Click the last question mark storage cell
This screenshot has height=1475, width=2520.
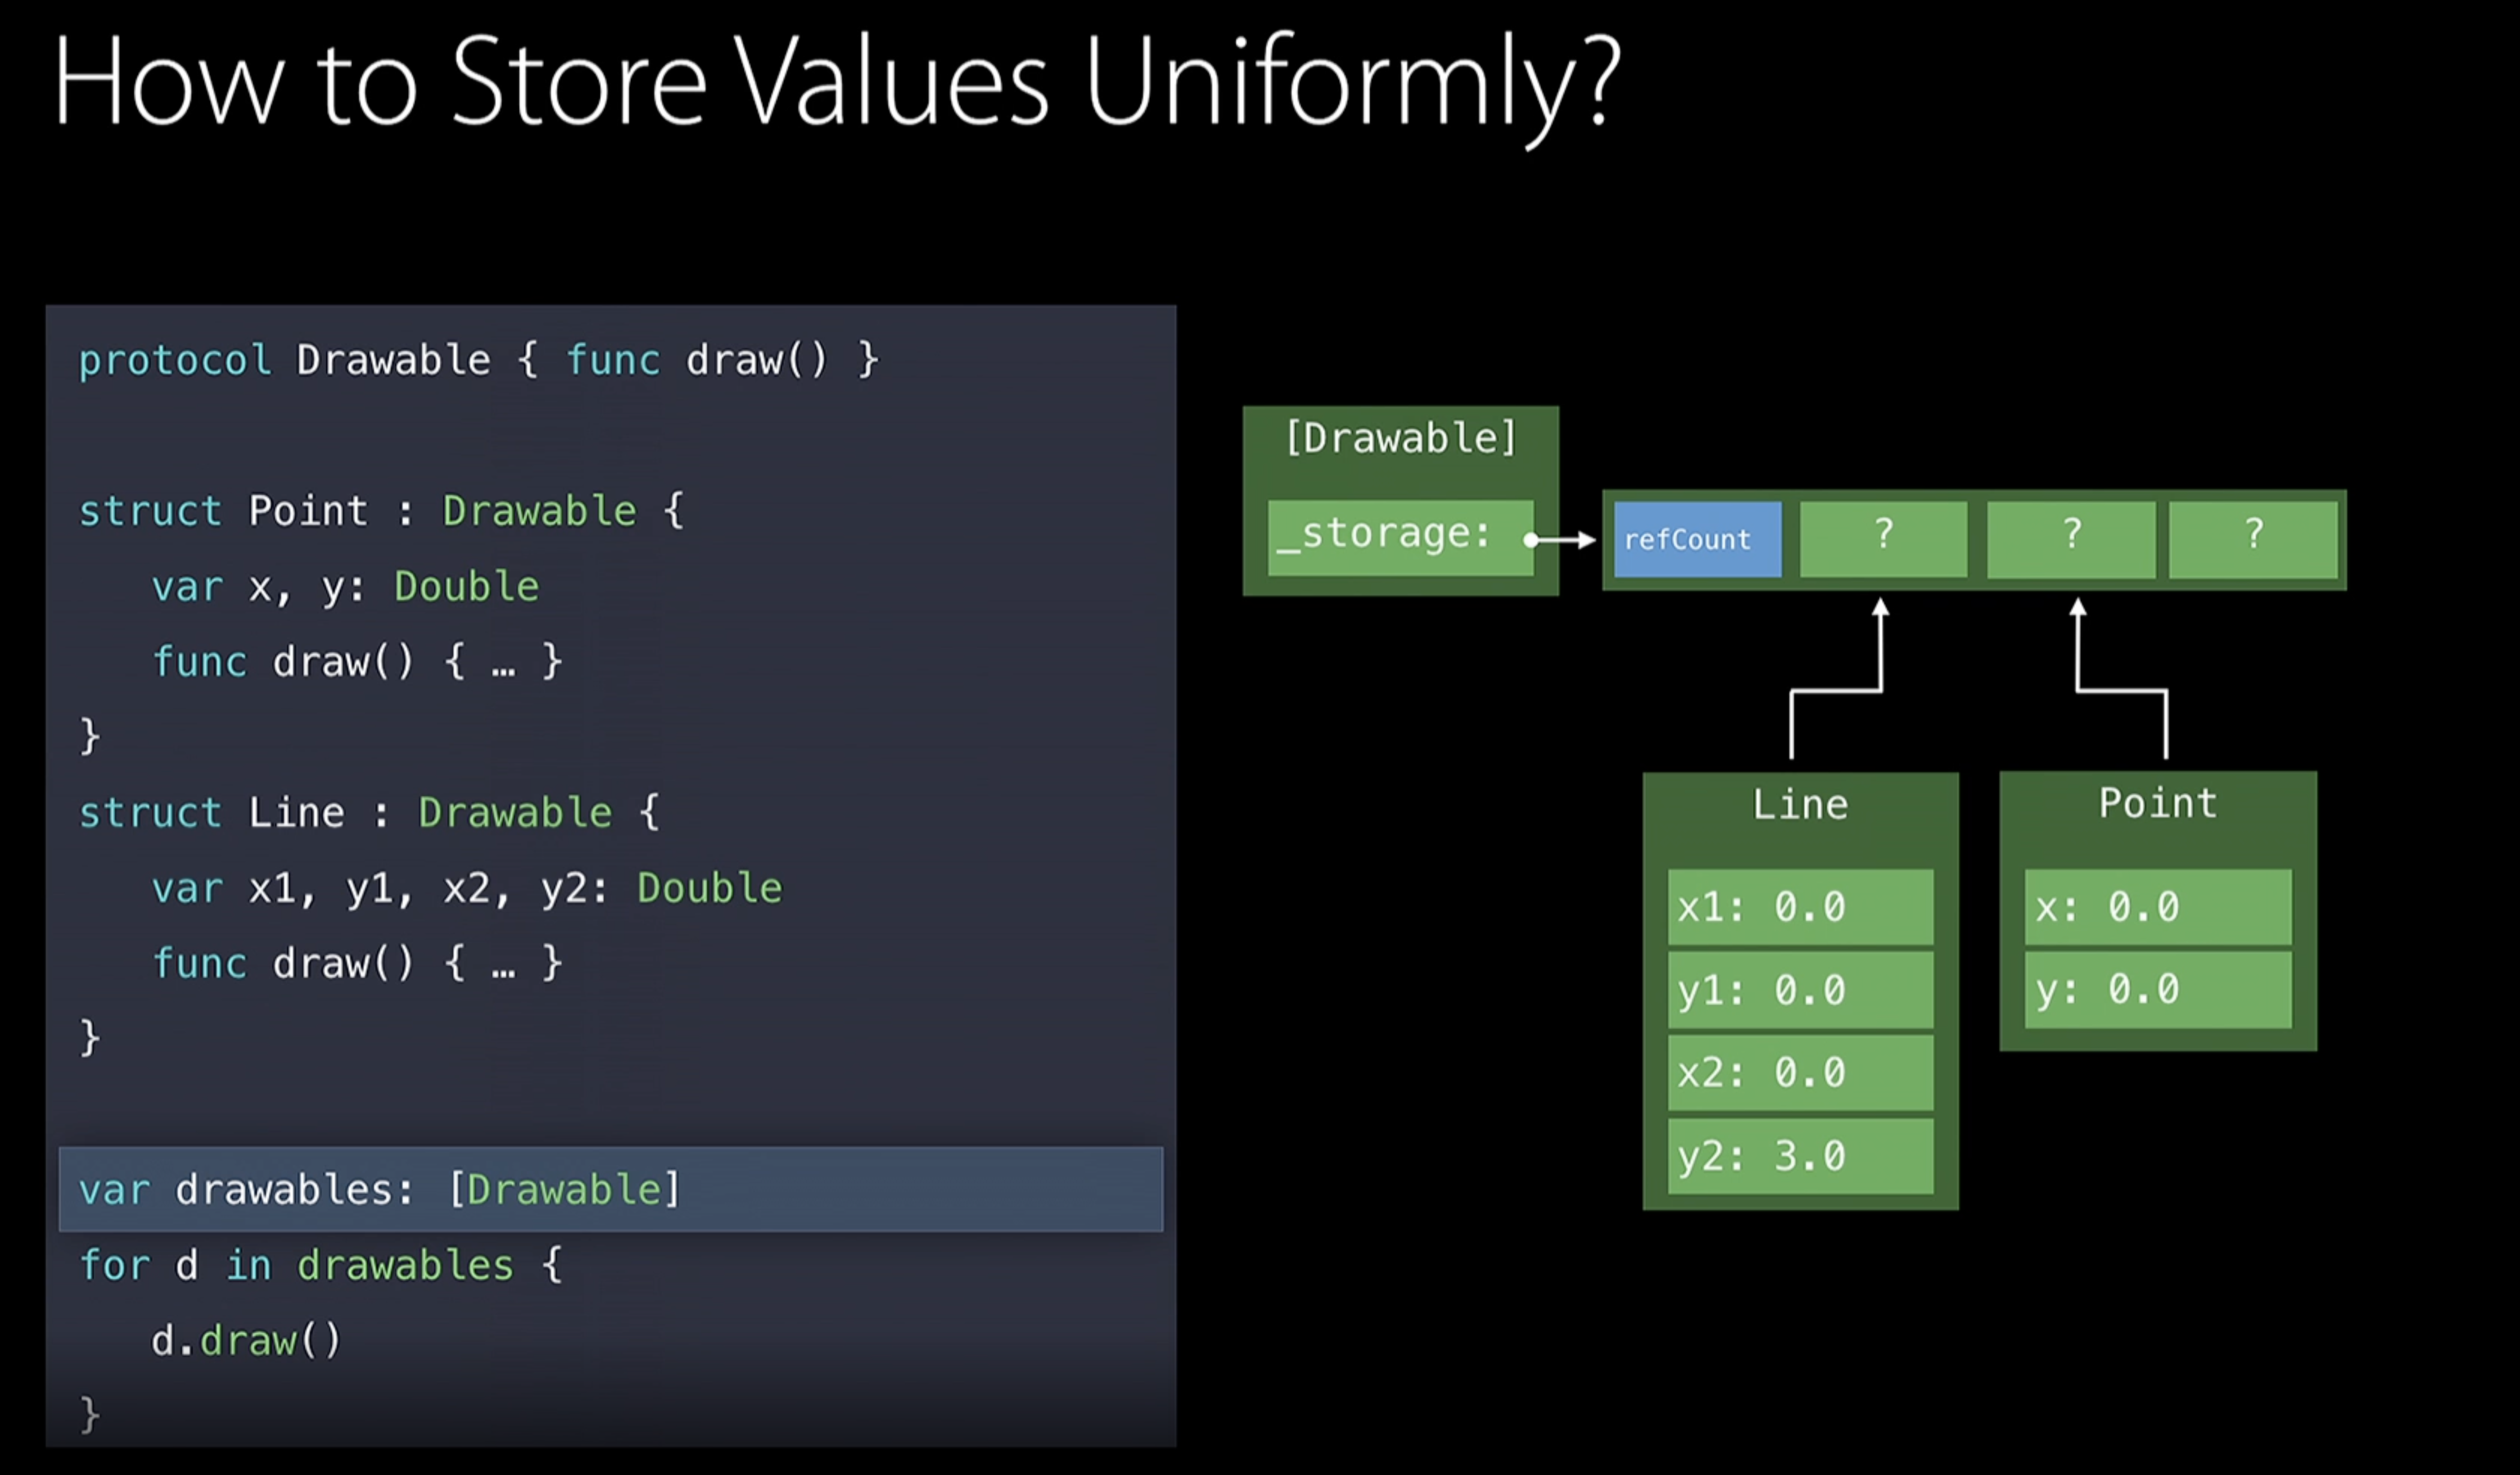2253,539
